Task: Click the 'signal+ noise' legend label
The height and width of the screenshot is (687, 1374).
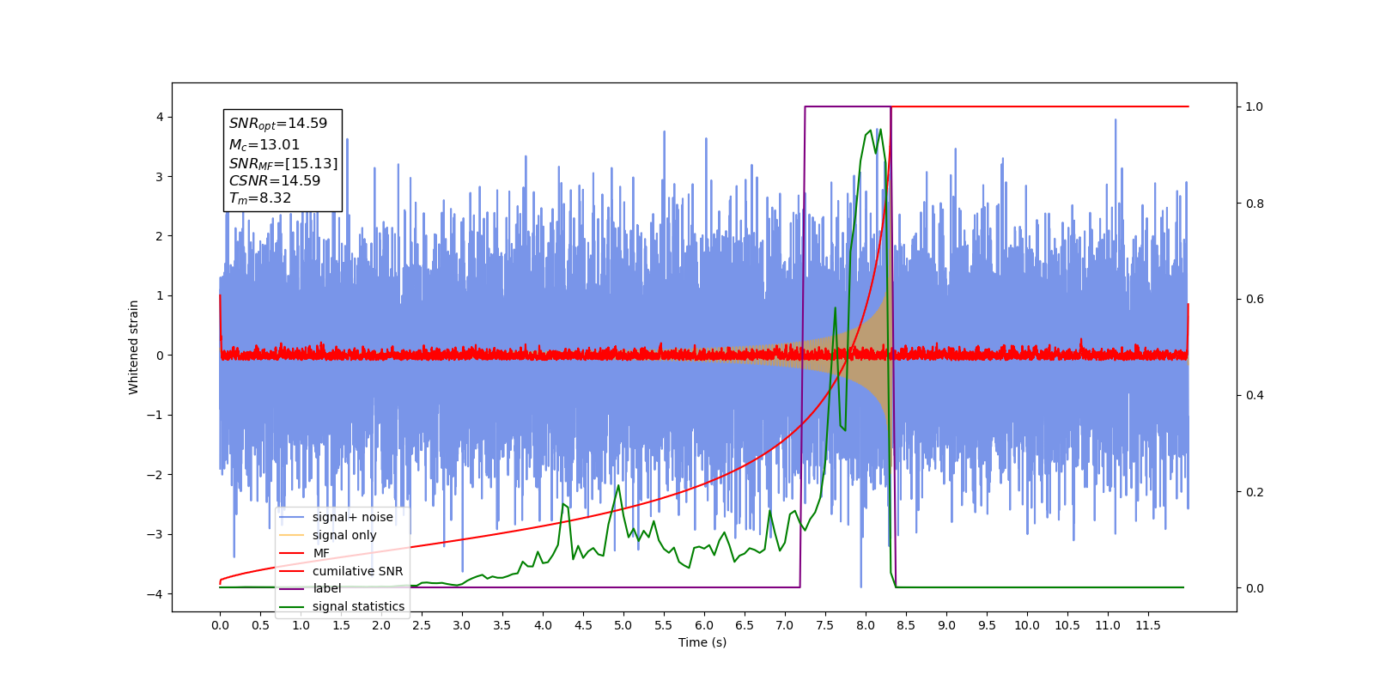Action: click(x=353, y=517)
